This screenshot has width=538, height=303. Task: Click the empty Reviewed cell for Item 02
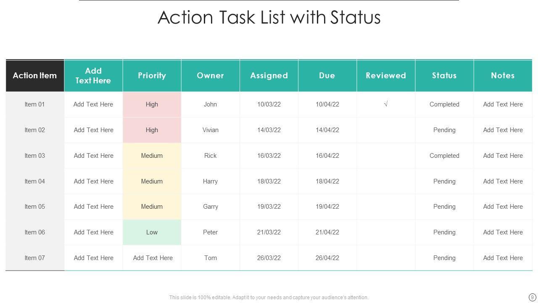386,130
